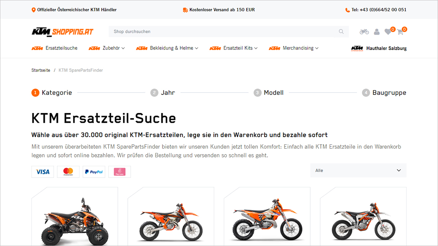The height and width of the screenshot is (246, 438).
Task: Select the ATV quad category thumbnail
Action: pos(74,216)
